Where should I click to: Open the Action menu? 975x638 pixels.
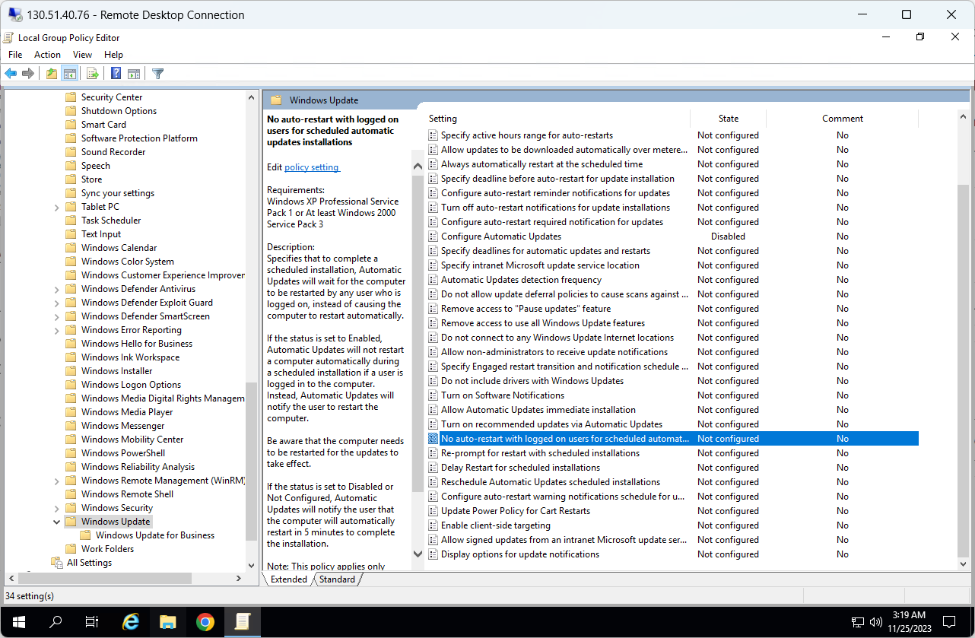click(47, 54)
